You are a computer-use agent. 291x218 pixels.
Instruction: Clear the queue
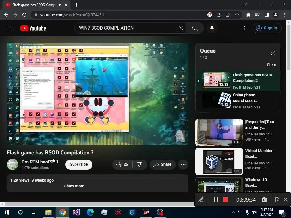tap(271, 65)
